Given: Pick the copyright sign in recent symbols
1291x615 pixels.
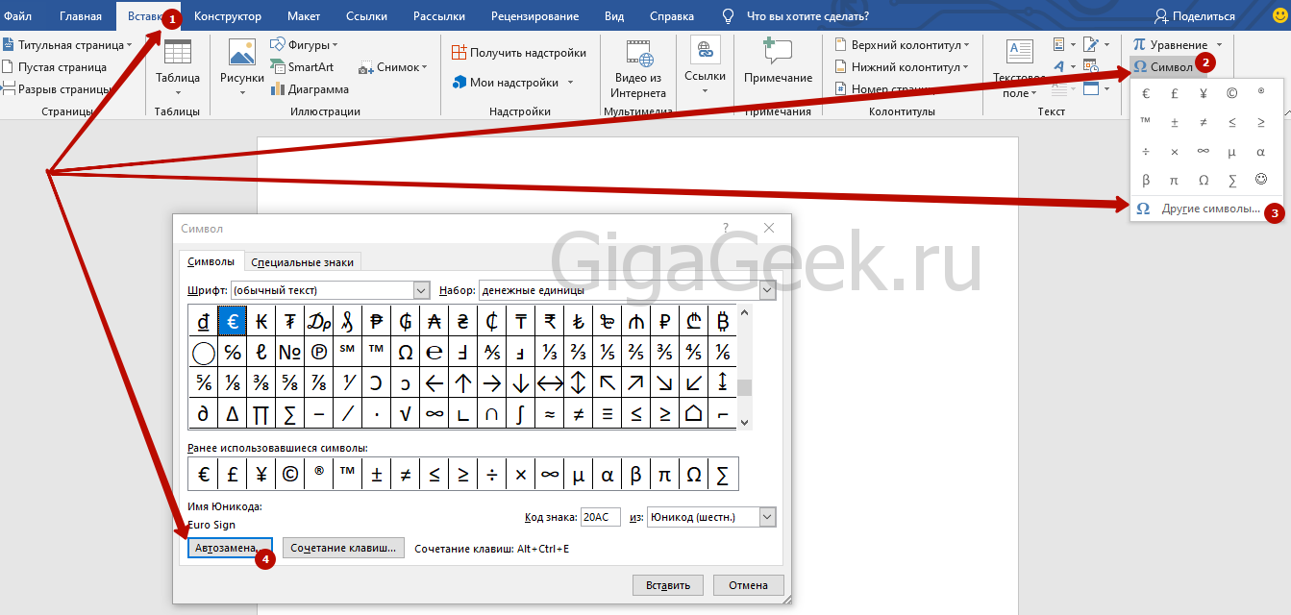Looking at the screenshot, I should click(289, 474).
